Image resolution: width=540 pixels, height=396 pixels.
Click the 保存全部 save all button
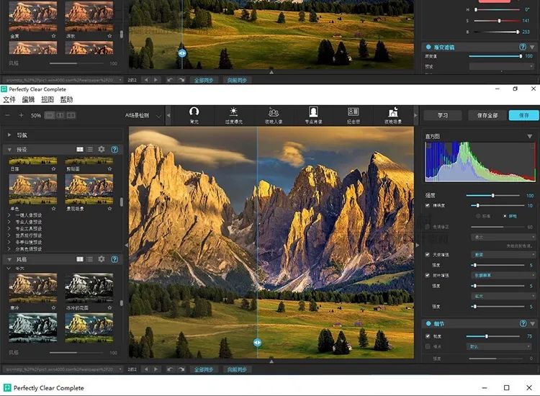(x=487, y=115)
